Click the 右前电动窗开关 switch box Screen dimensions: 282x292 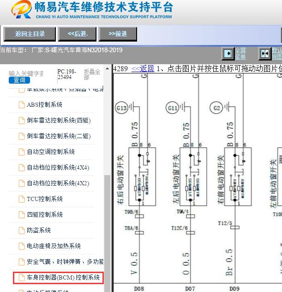pyautogui.click(x=238, y=177)
